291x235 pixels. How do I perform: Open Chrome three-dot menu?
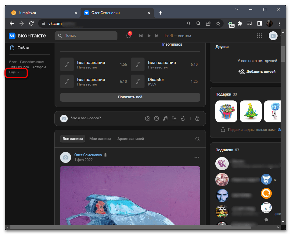click(279, 23)
